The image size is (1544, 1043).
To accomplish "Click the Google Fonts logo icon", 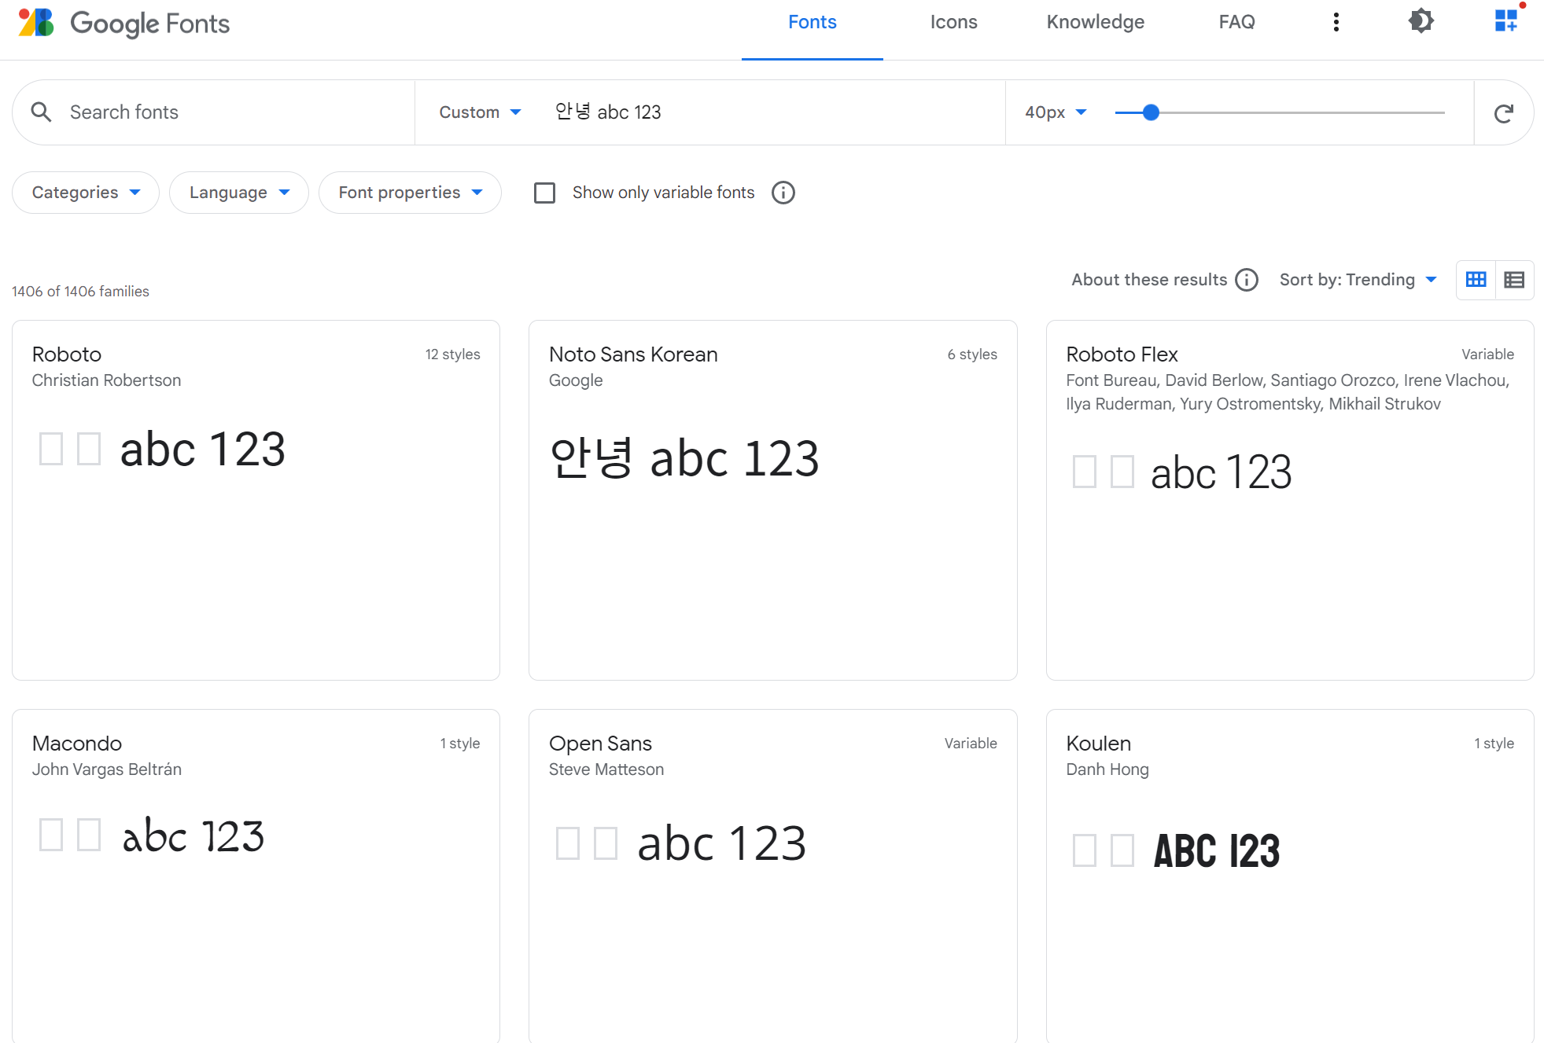I will tap(36, 23).
